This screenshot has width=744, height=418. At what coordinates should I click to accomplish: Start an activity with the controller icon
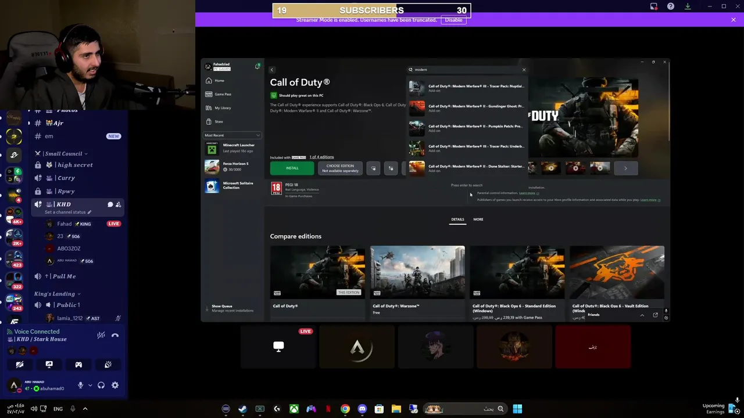coord(78,365)
